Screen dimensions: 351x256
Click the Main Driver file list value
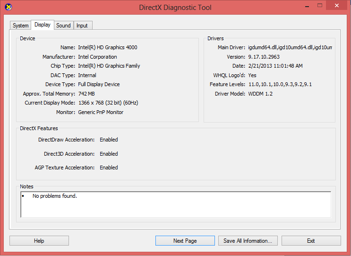coord(290,48)
